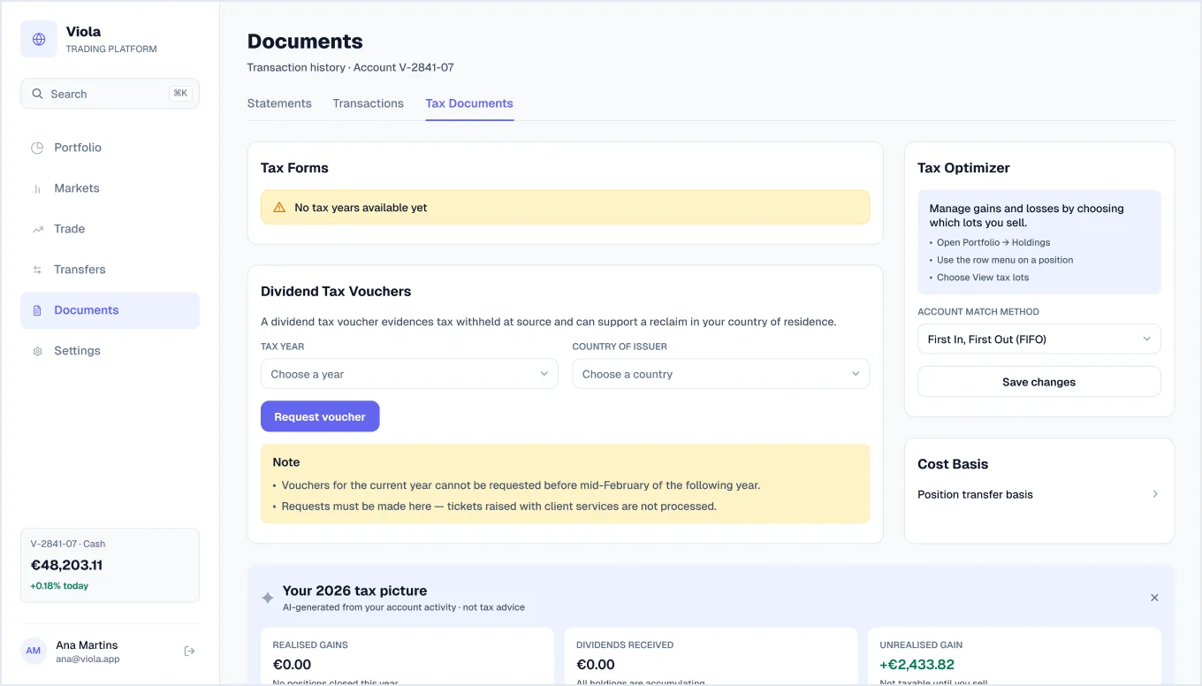
Task: Switch to the Statements tab
Action: coord(279,103)
